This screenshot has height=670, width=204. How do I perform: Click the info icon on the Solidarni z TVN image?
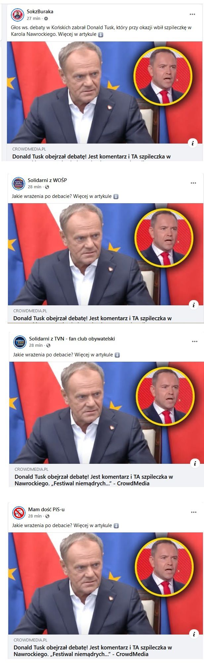tap(195, 463)
